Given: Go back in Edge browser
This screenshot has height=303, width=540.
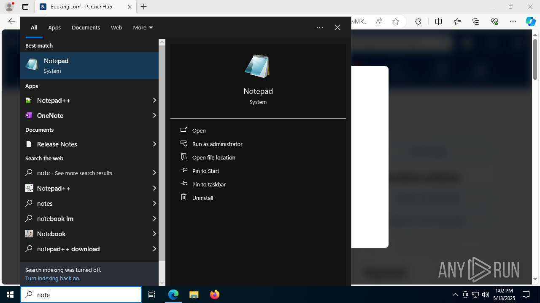Looking at the screenshot, I should coord(11,21).
